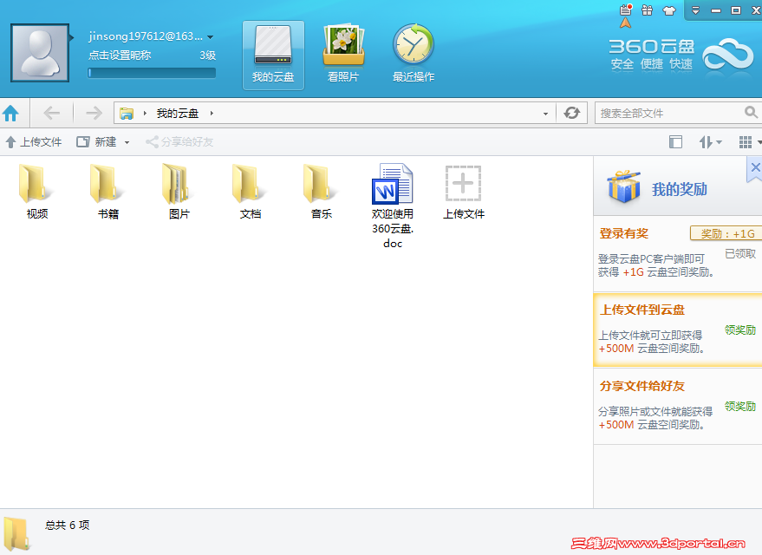This screenshot has width=762, height=555.
Task: Click 我的云盘 in the address path
Action: (178, 114)
